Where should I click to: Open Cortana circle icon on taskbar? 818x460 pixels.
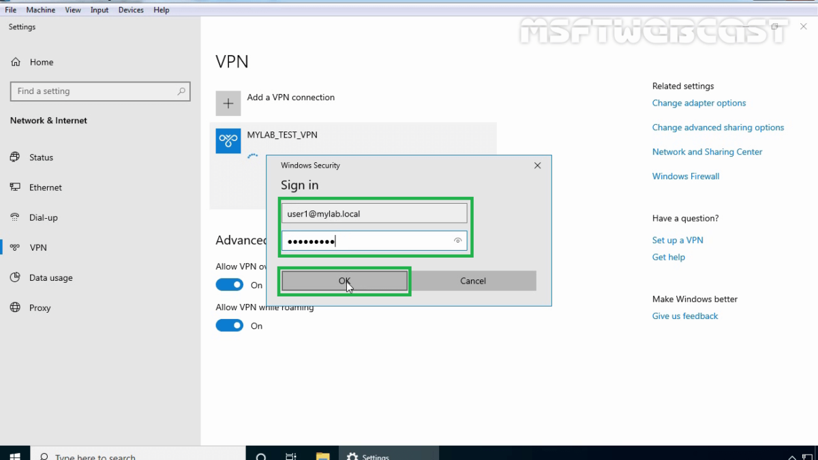pos(261,456)
